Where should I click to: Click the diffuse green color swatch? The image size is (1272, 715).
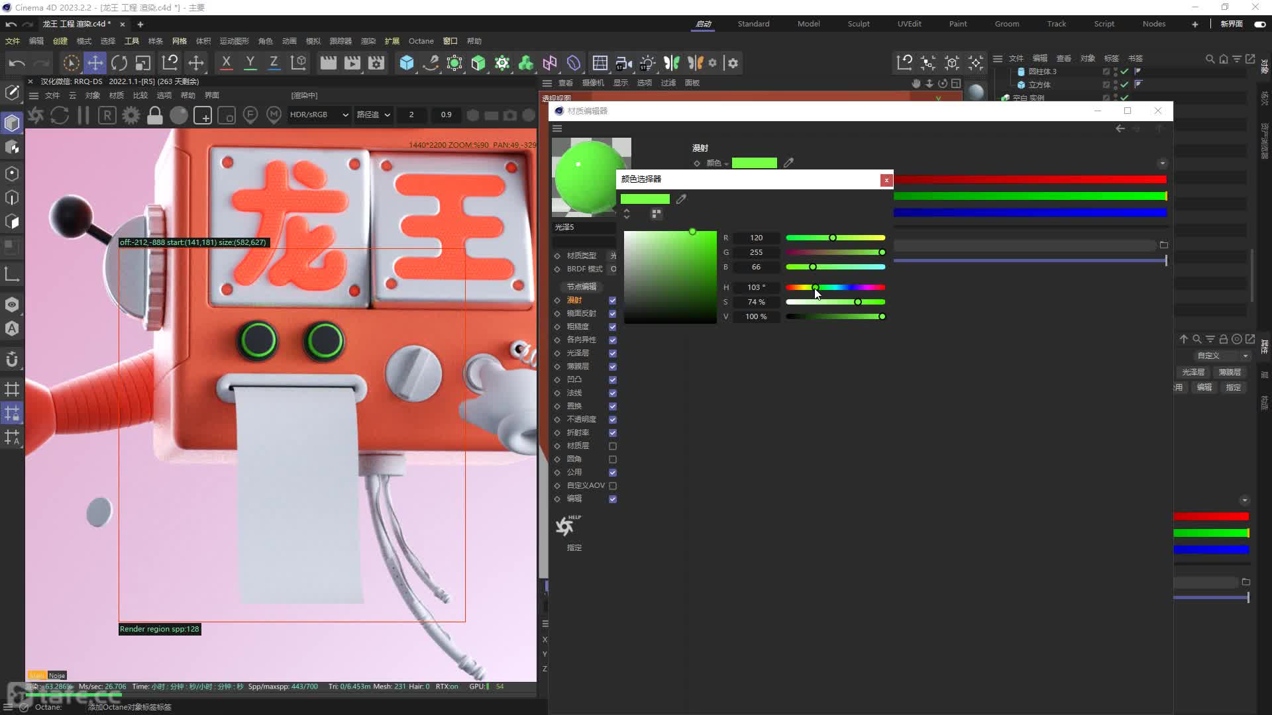point(754,163)
